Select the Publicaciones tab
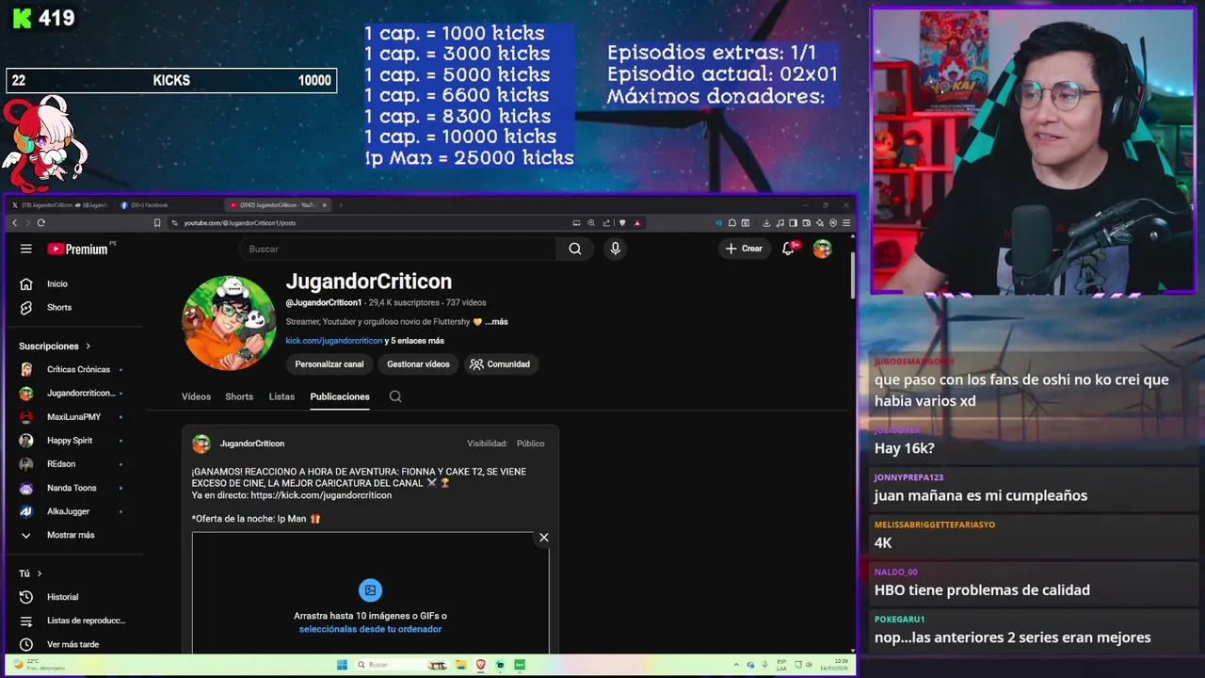The height and width of the screenshot is (678, 1205). click(340, 396)
